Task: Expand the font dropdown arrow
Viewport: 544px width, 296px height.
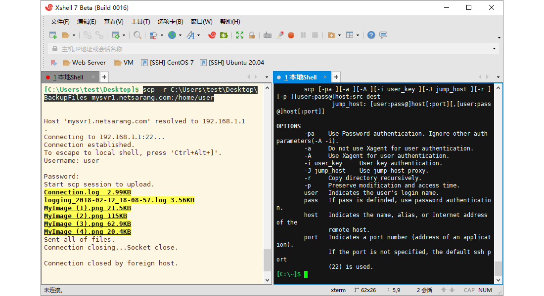Action: click(x=198, y=36)
